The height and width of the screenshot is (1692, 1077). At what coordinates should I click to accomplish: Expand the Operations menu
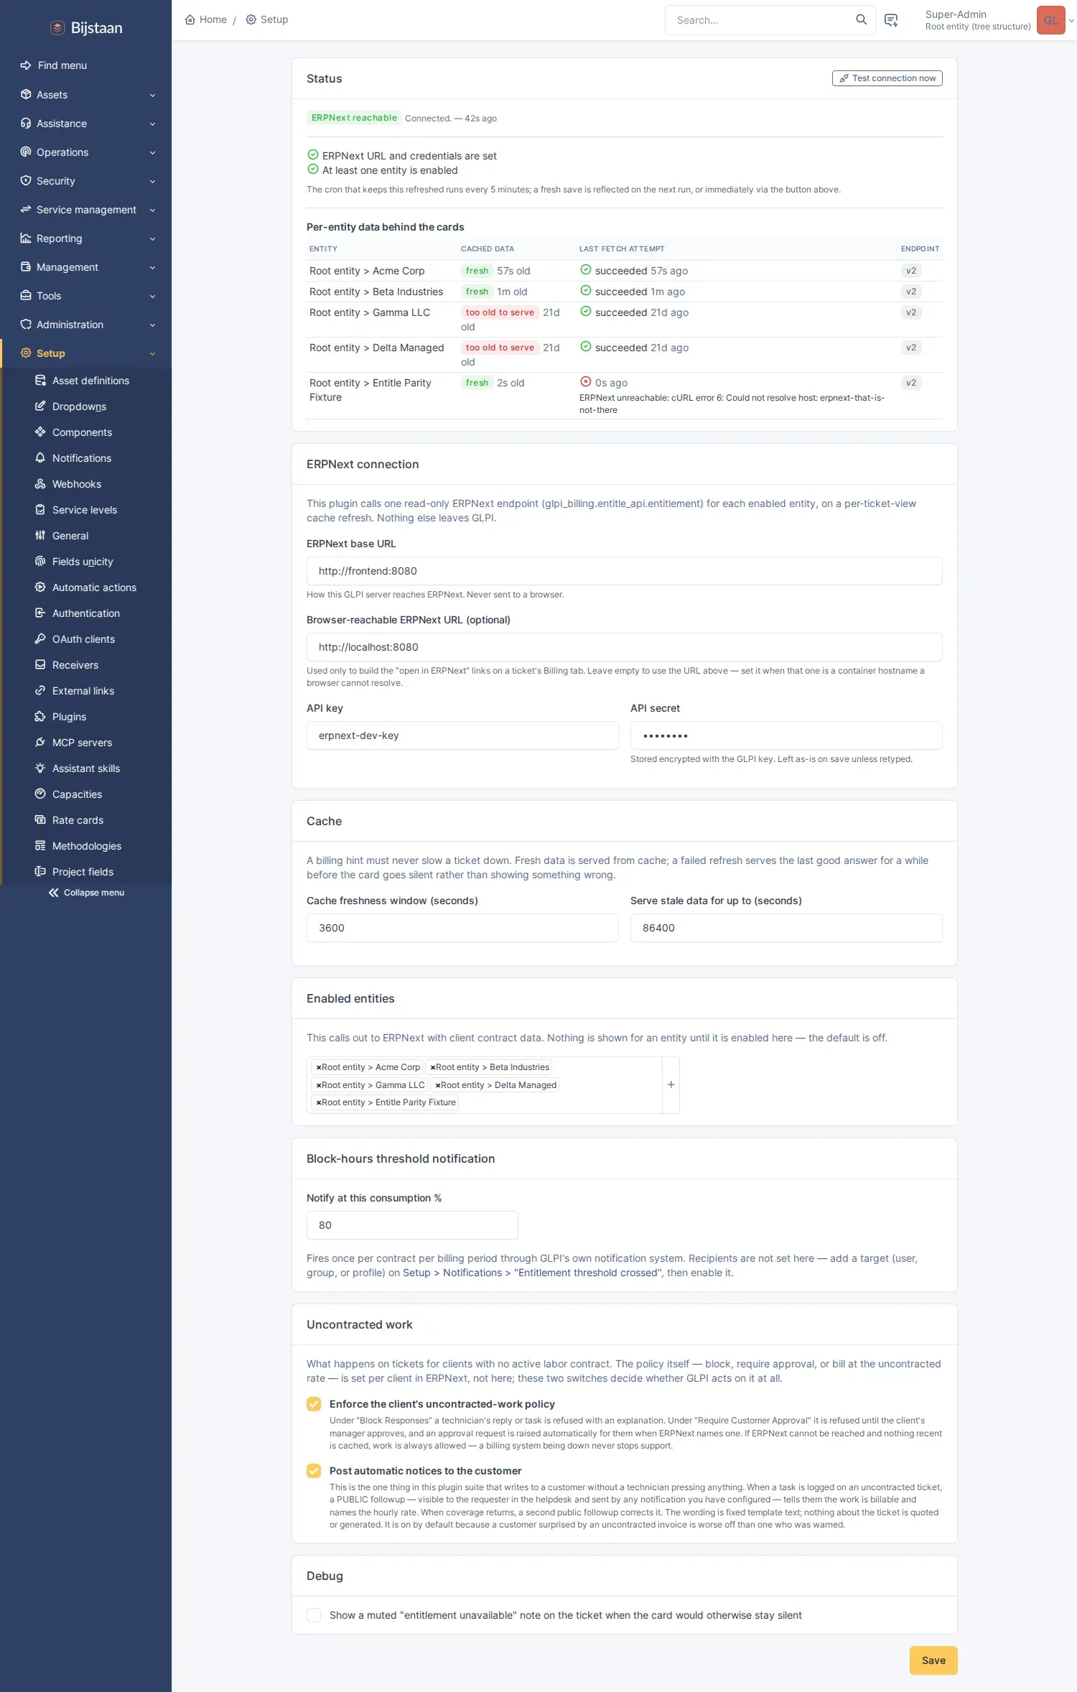[86, 152]
